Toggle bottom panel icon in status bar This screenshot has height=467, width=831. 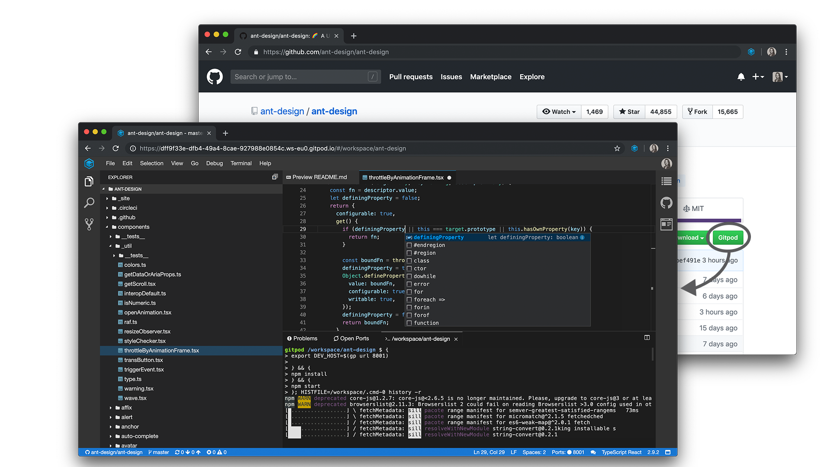point(668,452)
